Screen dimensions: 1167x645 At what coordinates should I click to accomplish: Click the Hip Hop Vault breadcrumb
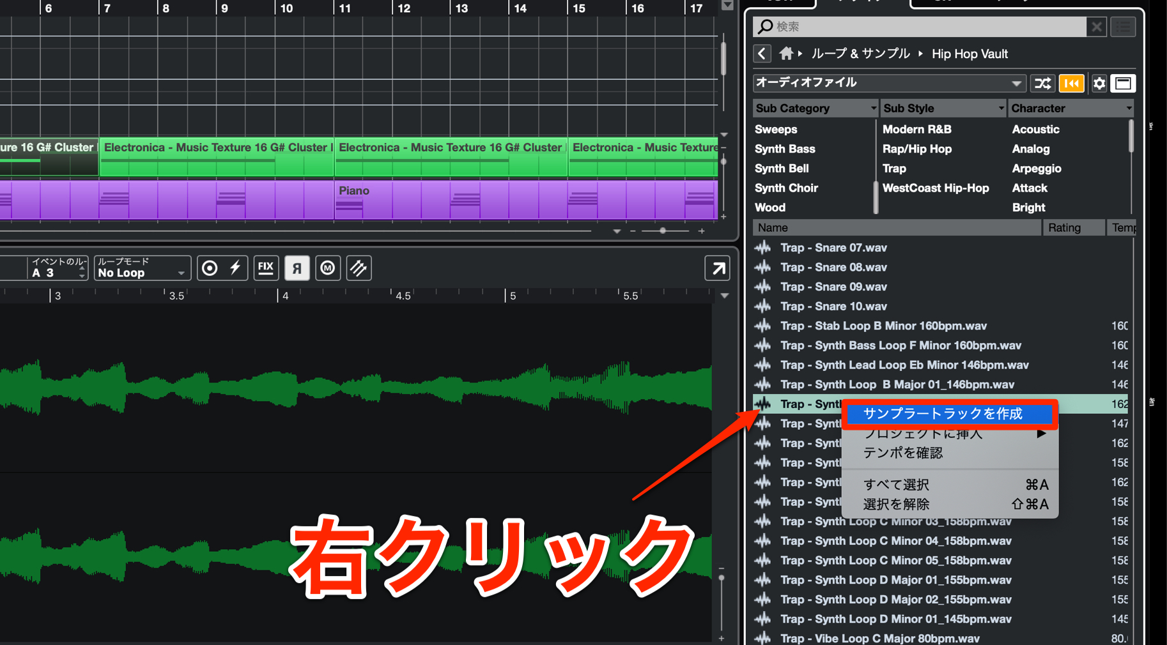(x=970, y=54)
